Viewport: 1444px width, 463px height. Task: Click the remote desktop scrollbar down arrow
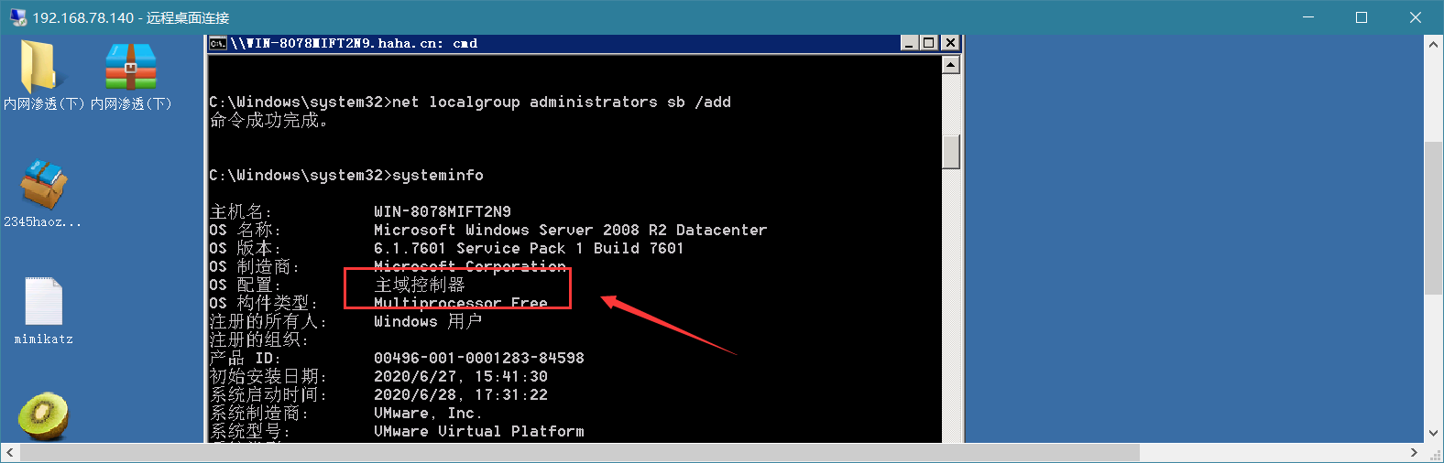tap(1434, 434)
